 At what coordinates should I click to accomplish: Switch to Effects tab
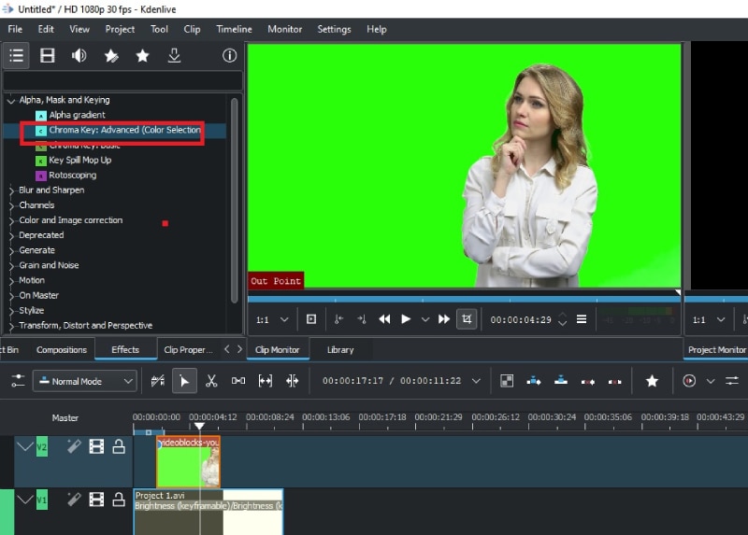click(x=125, y=350)
